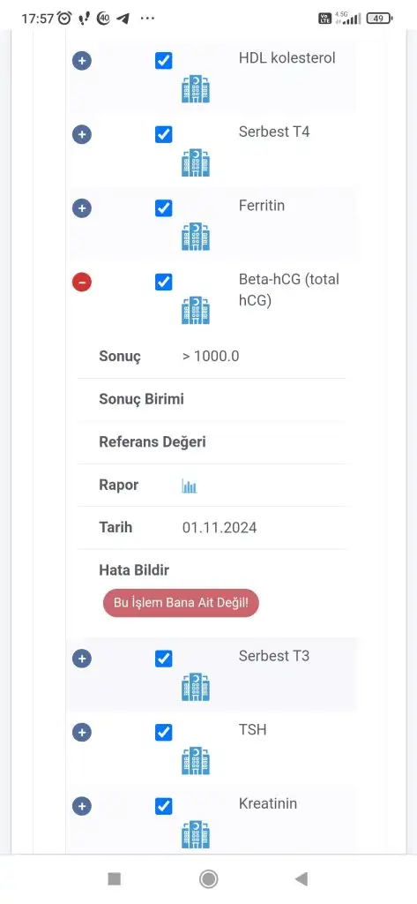Tap the Android home circle button
Viewport: 417px width, 904px height.
(208, 878)
